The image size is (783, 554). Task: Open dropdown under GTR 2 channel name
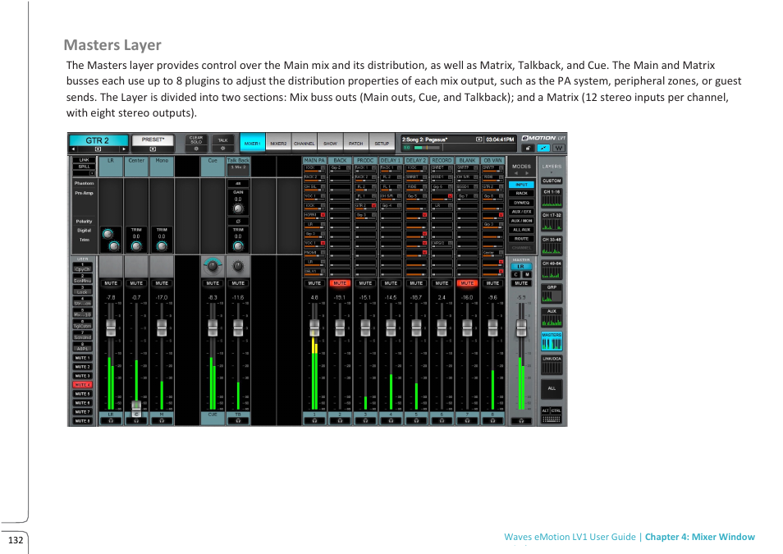pyautogui.click(x=98, y=149)
